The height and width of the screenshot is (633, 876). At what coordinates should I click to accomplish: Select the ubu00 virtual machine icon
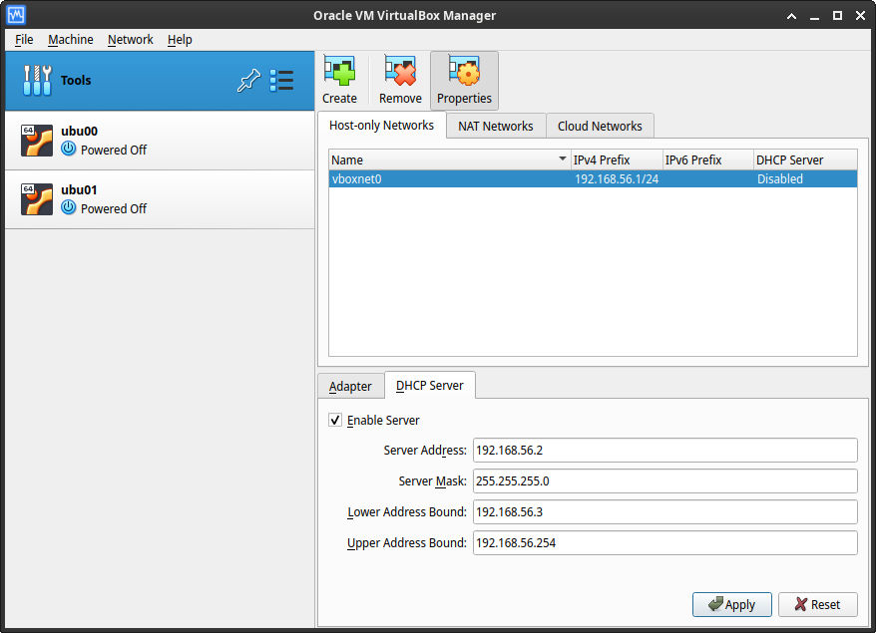tap(37, 141)
